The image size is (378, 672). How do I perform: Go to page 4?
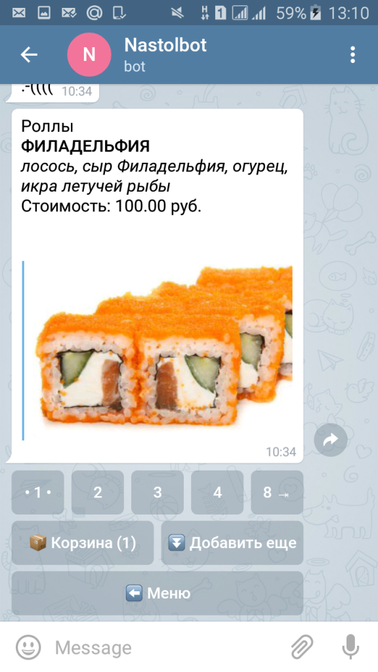(x=217, y=492)
